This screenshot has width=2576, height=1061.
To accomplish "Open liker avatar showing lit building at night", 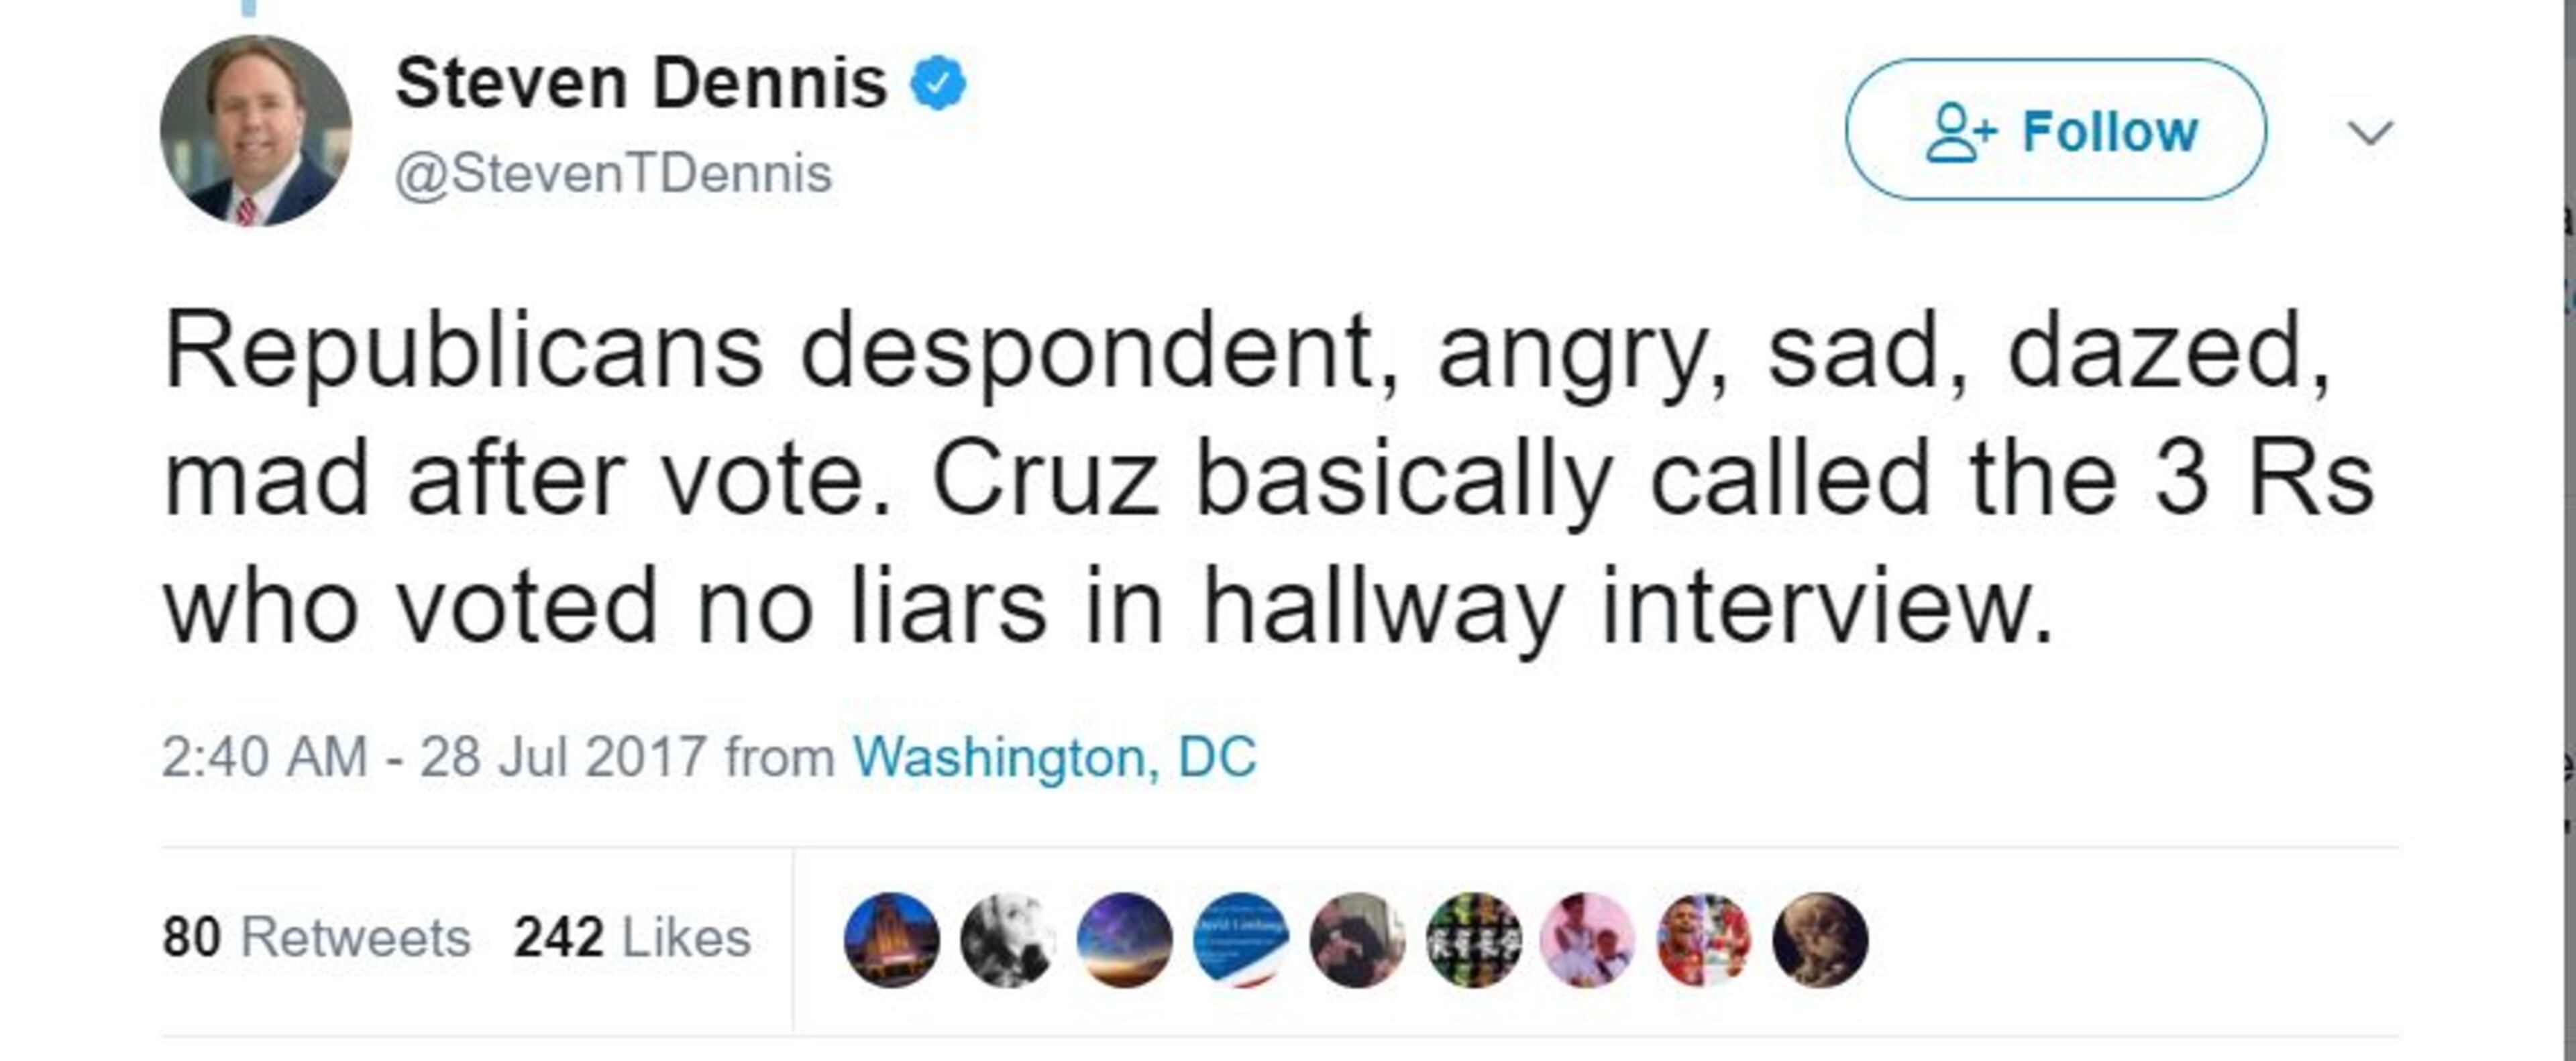I will (x=891, y=940).
